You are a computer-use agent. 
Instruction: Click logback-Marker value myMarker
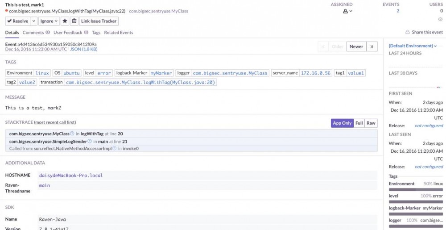pyautogui.click(x=161, y=73)
